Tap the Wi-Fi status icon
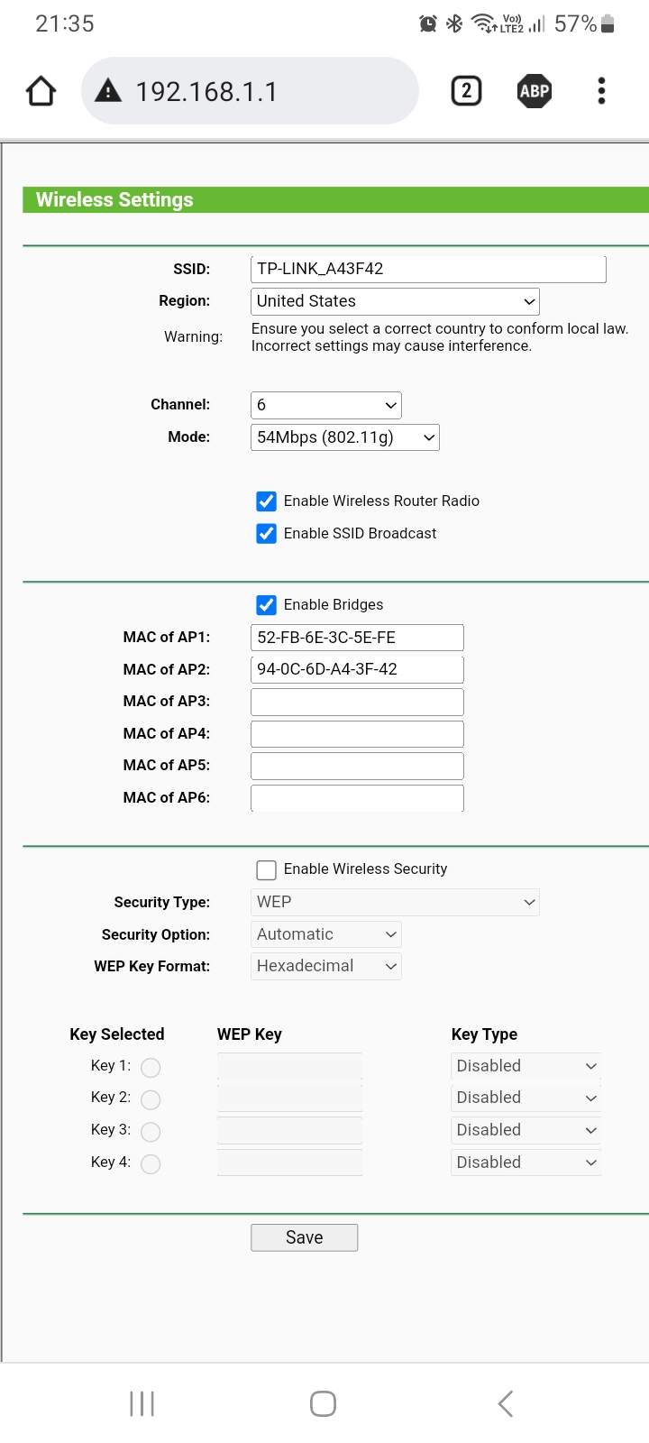Screen dimensions: 649x1443 [485, 23]
